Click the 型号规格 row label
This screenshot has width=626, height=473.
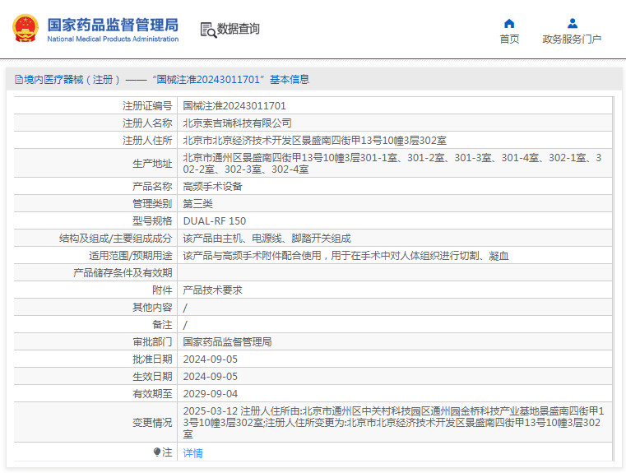pyautogui.click(x=152, y=220)
